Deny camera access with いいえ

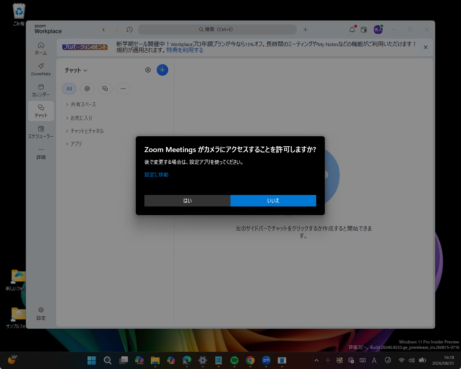(273, 201)
